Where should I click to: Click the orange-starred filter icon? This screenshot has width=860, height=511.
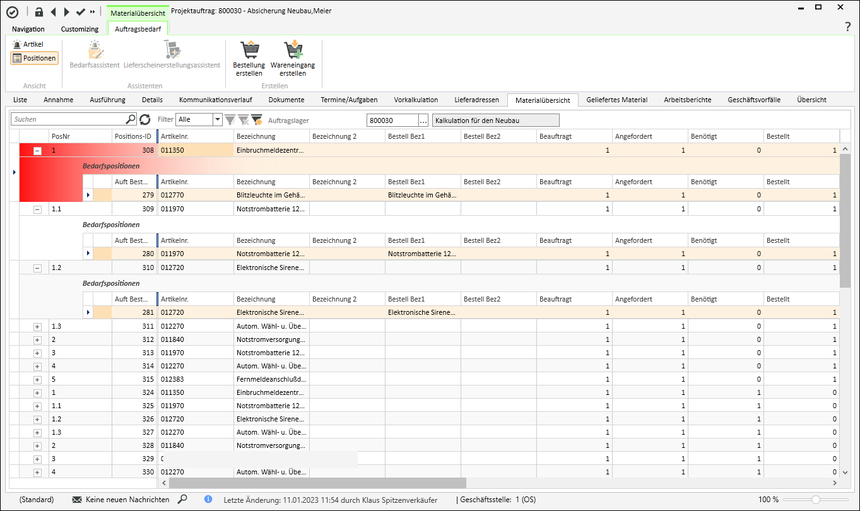257,119
